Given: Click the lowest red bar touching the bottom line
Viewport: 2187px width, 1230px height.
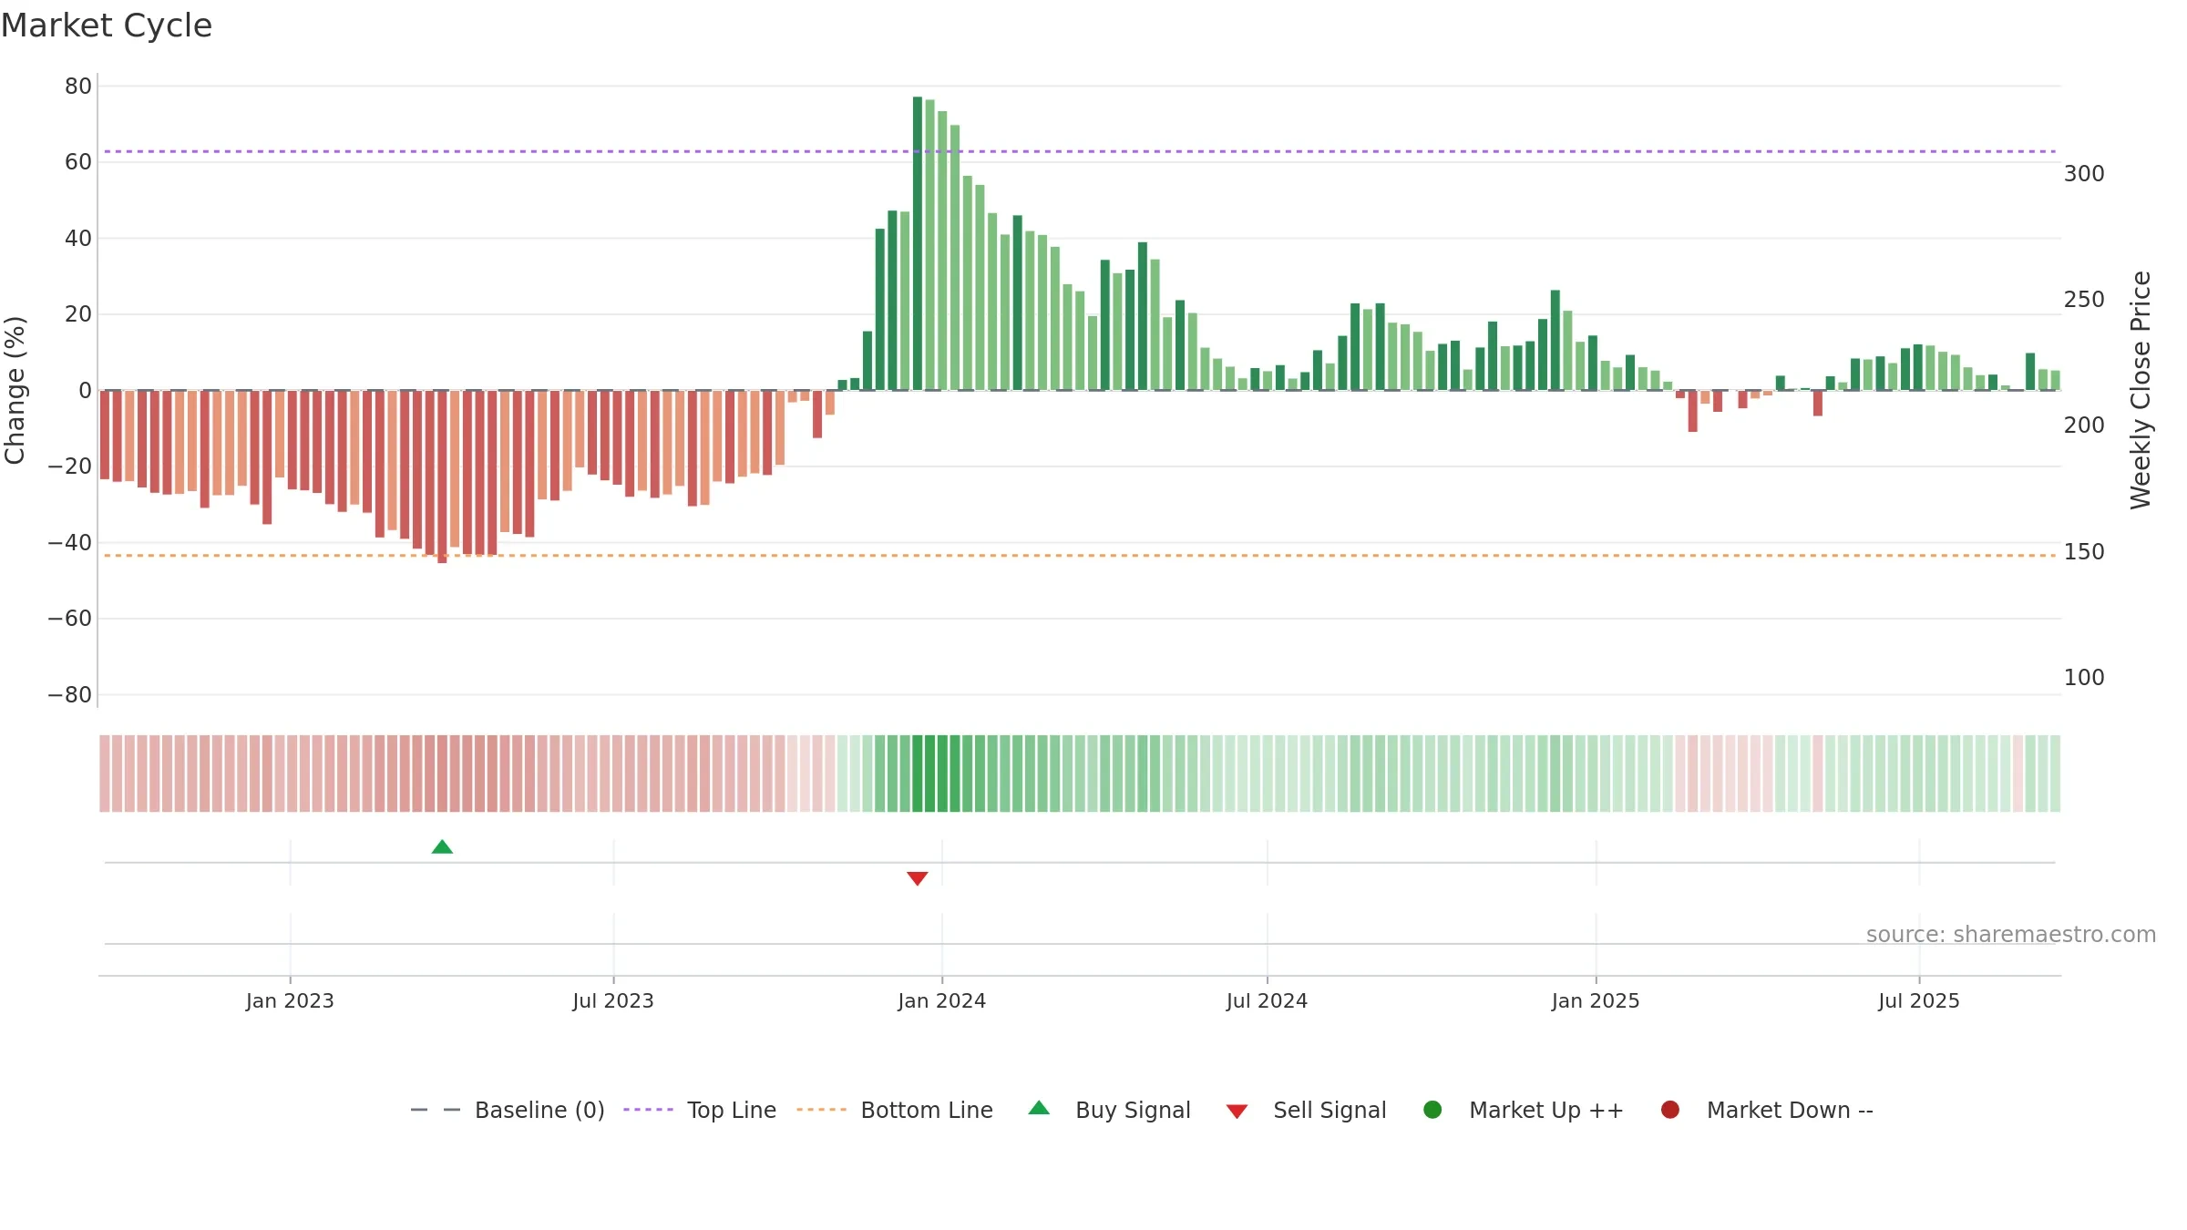Looking at the screenshot, I should tap(442, 477).
